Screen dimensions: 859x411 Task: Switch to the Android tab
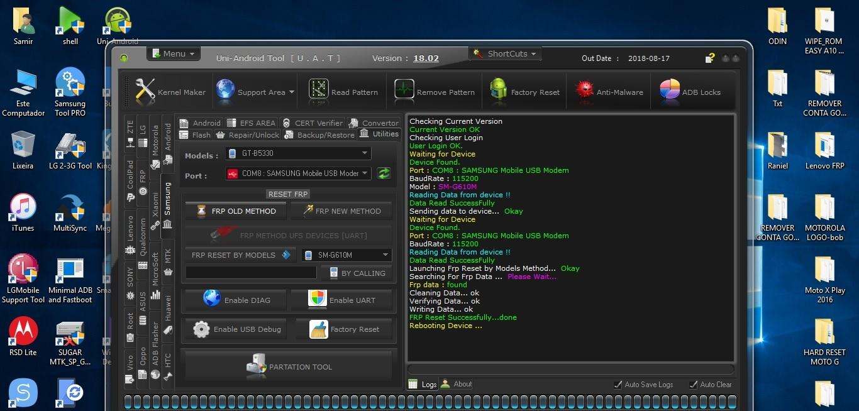tap(200, 123)
